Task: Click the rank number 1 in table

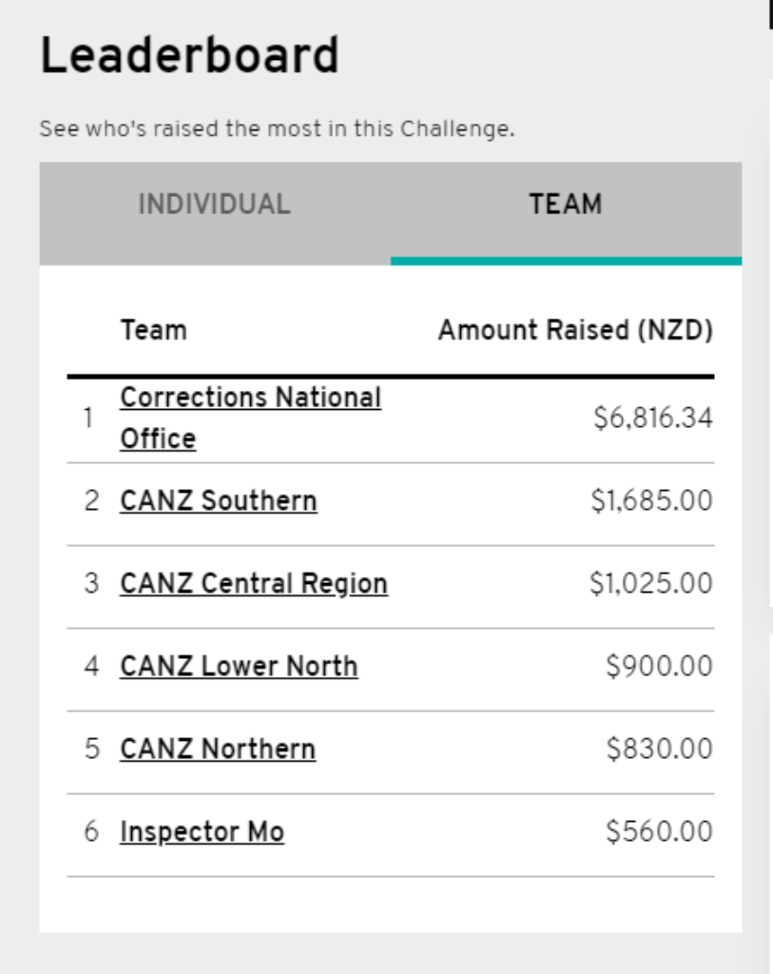Action: 88,418
